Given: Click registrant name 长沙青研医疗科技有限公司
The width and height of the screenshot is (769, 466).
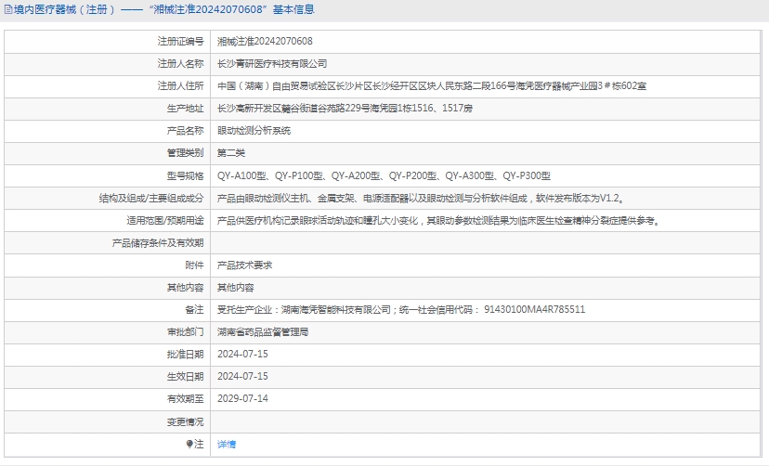Looking at the screenshot, I should tap(272, 64).
